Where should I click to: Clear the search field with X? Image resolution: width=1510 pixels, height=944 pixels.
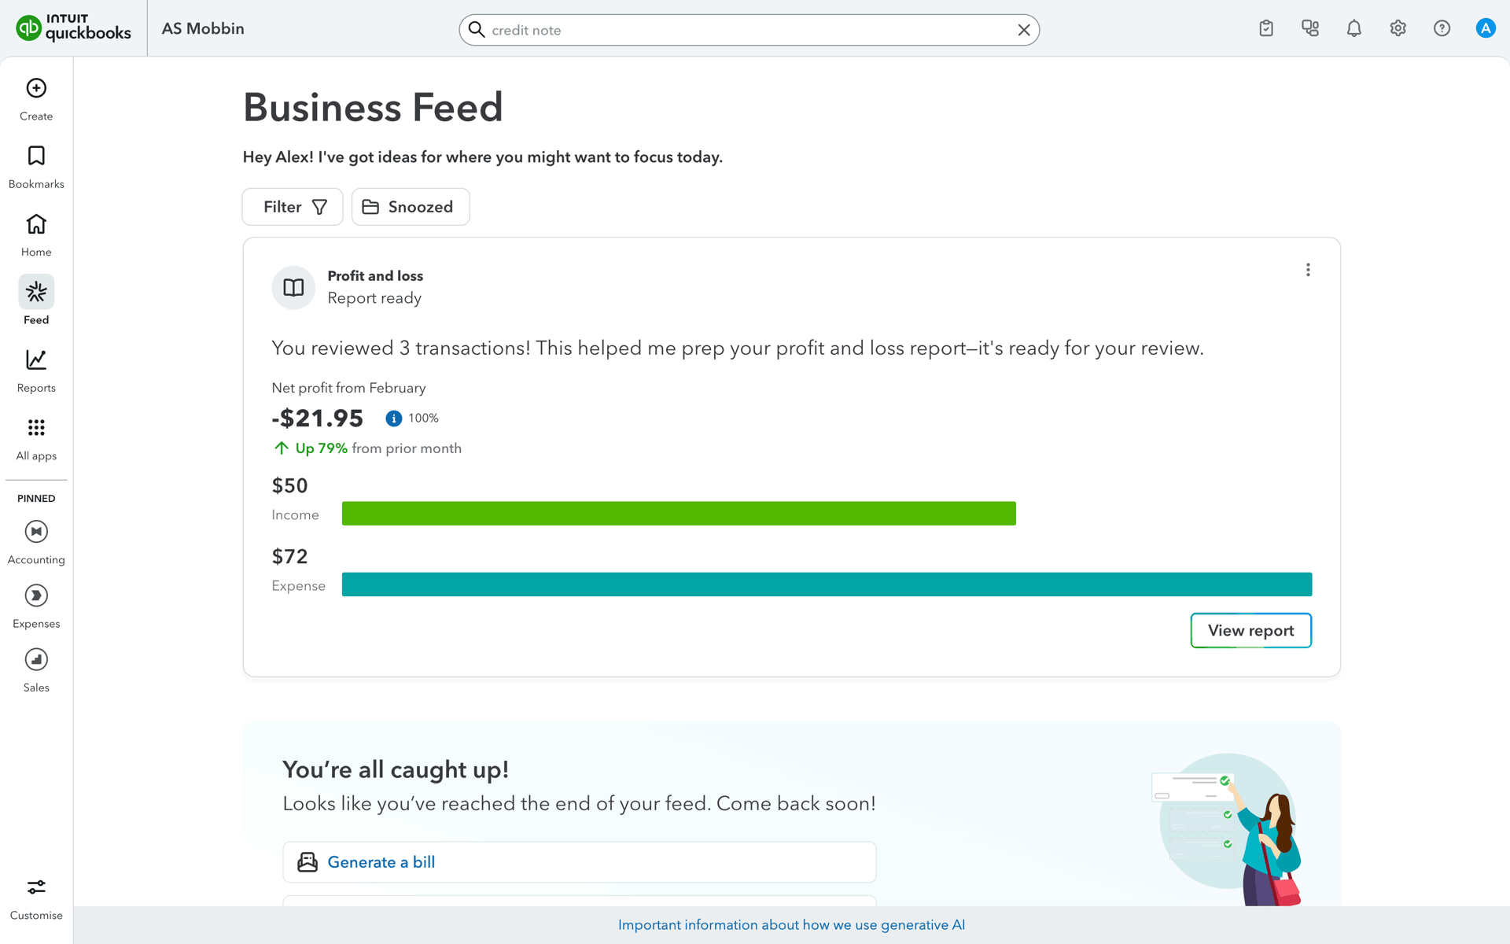click(x=1024, y=30)
